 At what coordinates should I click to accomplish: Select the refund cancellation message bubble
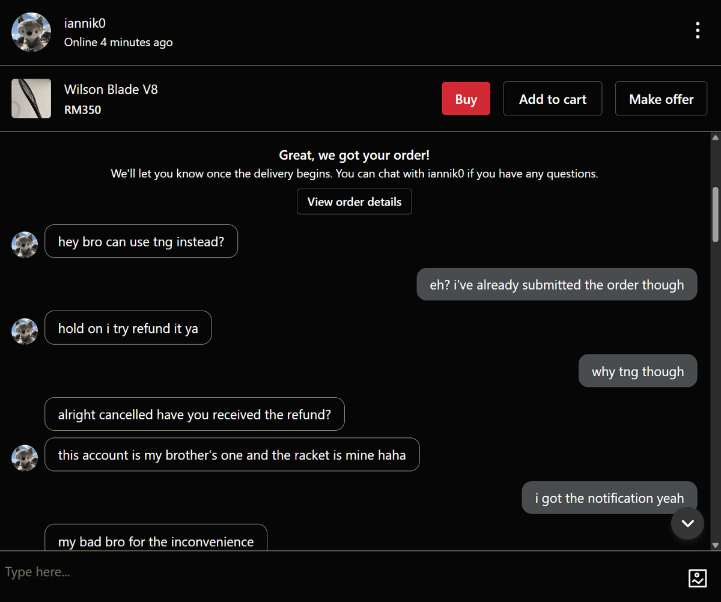194,414
